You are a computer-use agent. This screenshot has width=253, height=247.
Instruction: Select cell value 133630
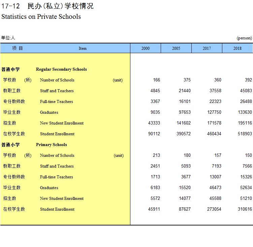click(x=245, y=112)
